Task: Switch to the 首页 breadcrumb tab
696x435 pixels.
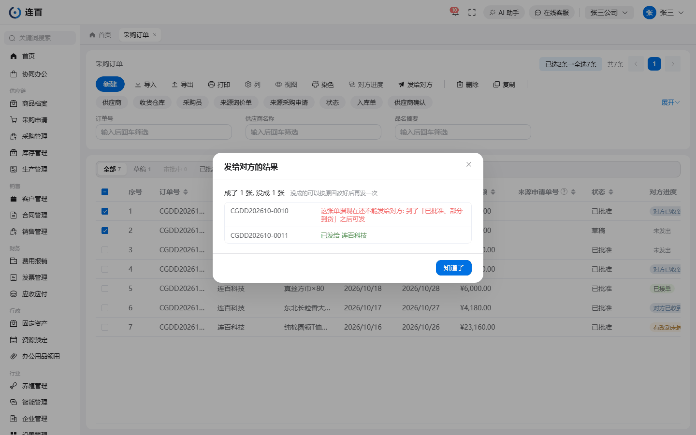Action: click(x=101, y=35)
